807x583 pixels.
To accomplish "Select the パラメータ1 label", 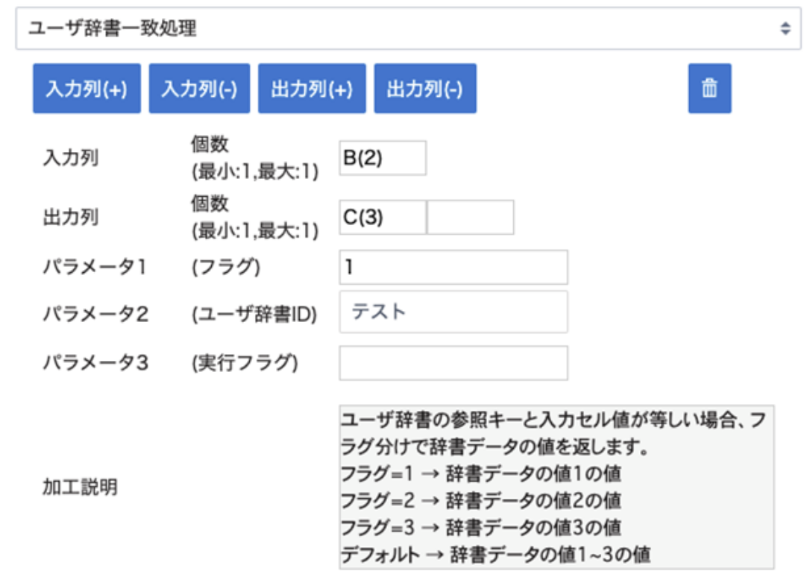I will pos(95,268).
